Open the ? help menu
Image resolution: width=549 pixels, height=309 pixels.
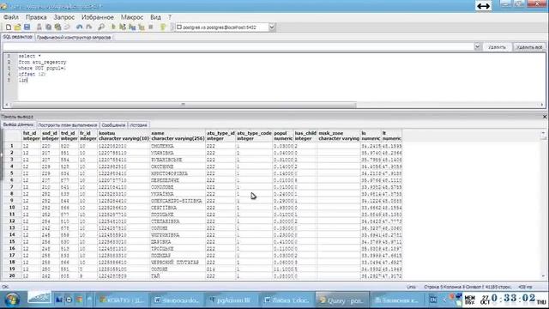click(170, 17)
